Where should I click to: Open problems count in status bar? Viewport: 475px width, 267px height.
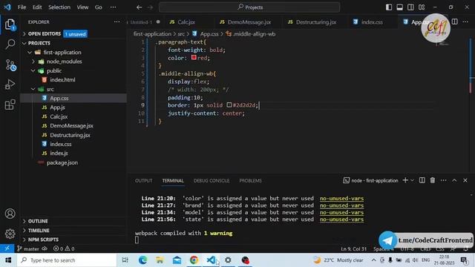pos(64,249)
